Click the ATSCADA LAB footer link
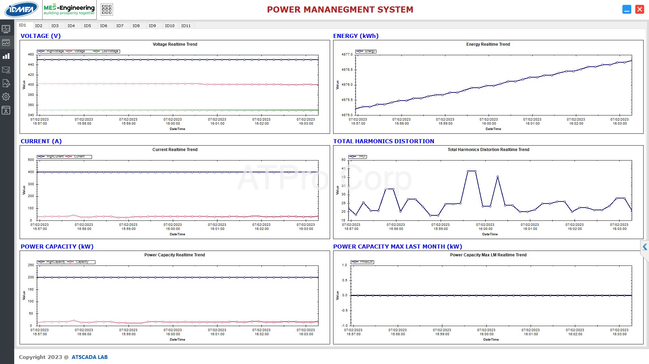Image resolution: width=649 pixels, height=364 pixels. click(x=90, y=357)
